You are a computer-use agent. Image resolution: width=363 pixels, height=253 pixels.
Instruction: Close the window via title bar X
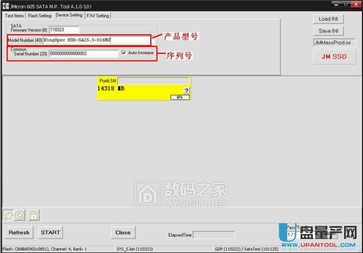tap(356, 4)
